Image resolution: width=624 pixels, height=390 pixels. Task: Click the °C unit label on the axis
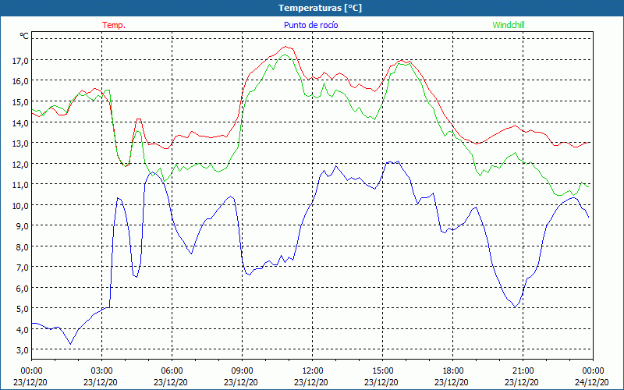click(24, 36)
